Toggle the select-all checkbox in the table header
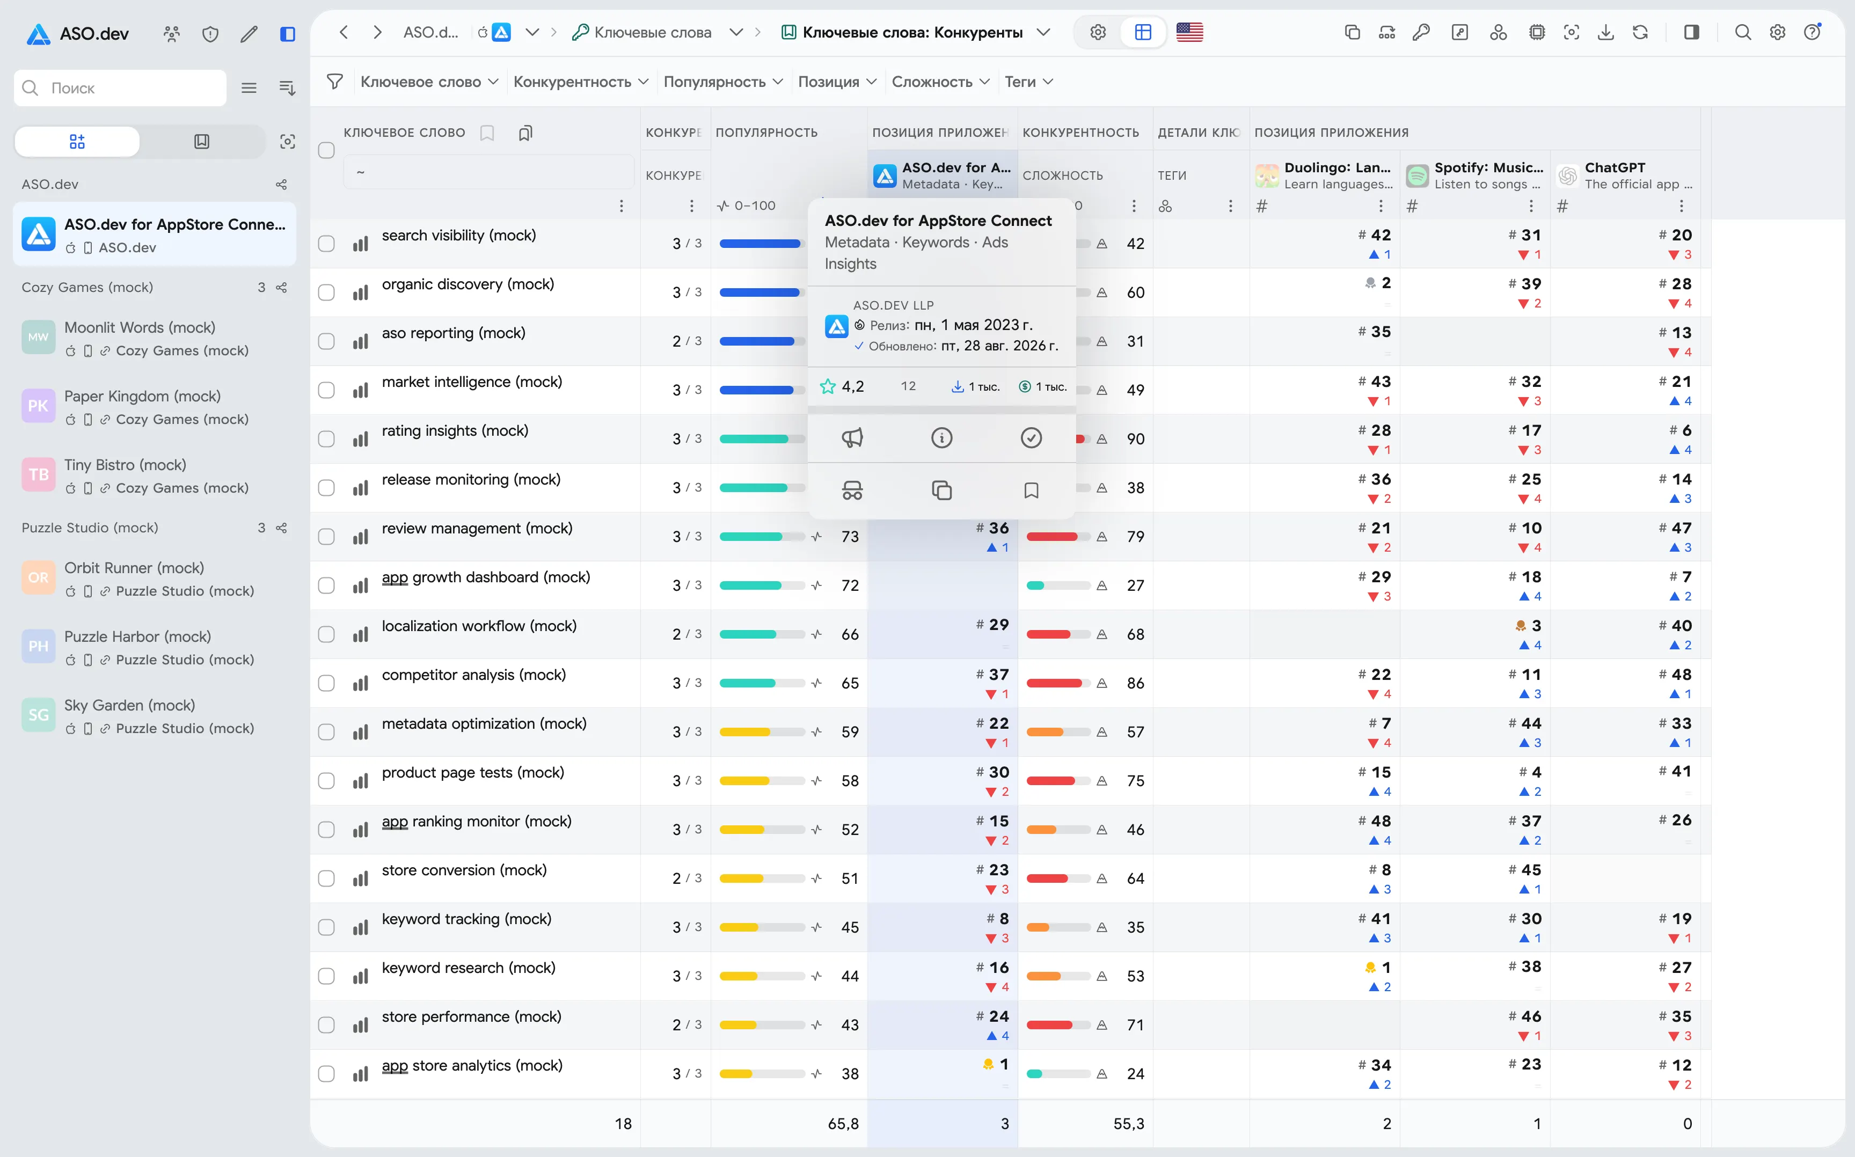This screenshot has height=1157, width=1855. click(327, 150)
